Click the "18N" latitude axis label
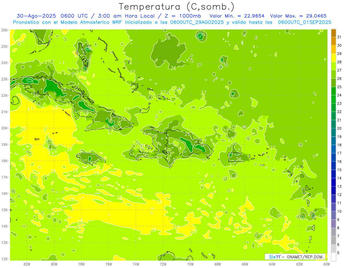This screenshot has width=347, height=268. pyautogui.click(x=4, y=161)
